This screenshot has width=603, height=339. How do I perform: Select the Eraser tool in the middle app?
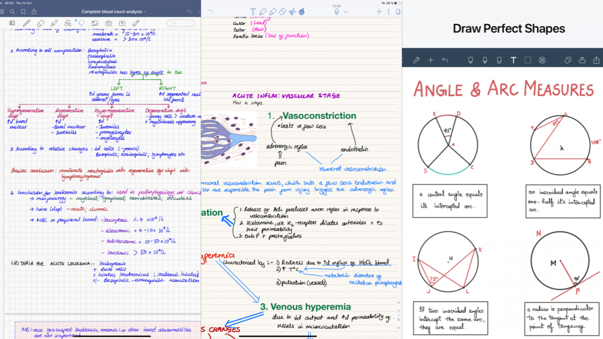[x=283, y=12]
